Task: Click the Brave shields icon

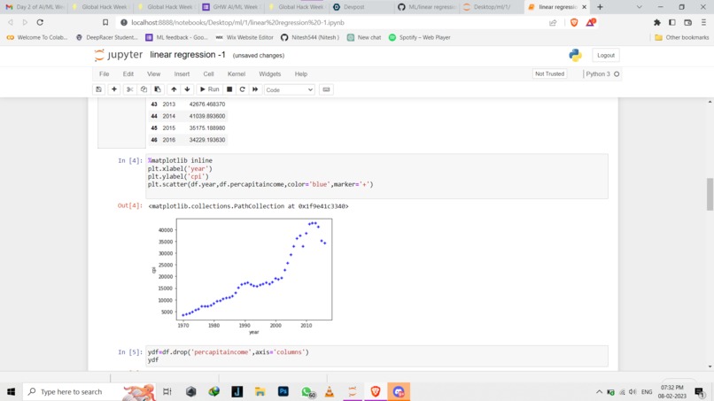Action: [x=574, y=22]
